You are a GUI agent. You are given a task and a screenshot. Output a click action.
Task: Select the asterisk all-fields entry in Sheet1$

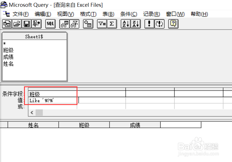coord(5,44)
